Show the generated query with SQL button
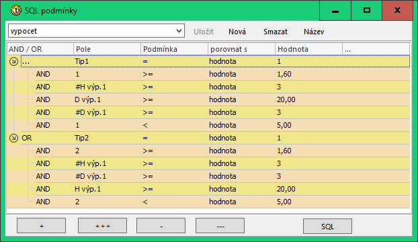The image size is (418, 242). [x=327, y=227]
